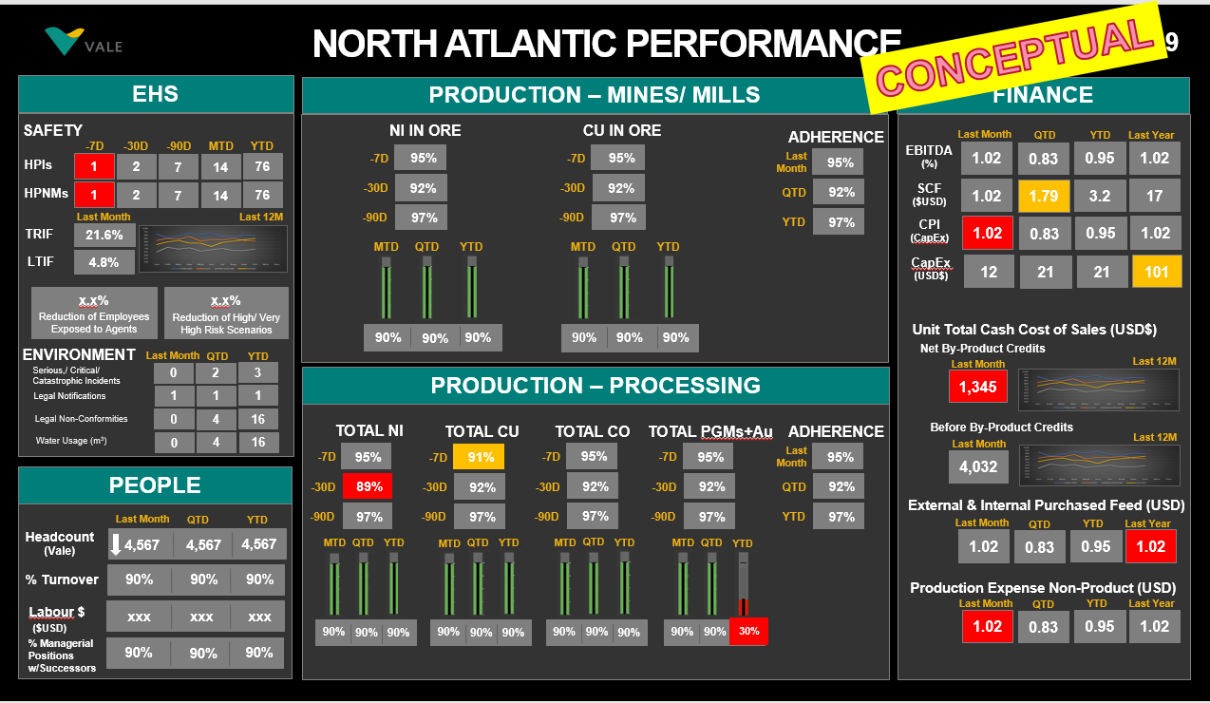
Task: Select Managerial Positions w/Successors YTD 90%
Action: tap(259, 653)
